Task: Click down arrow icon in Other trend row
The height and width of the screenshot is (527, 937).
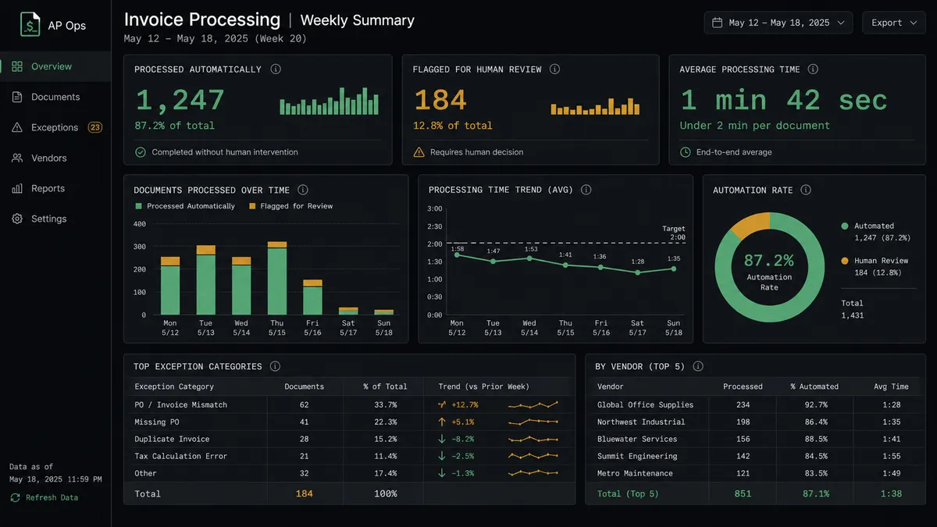Action: [x=442, y=473]
